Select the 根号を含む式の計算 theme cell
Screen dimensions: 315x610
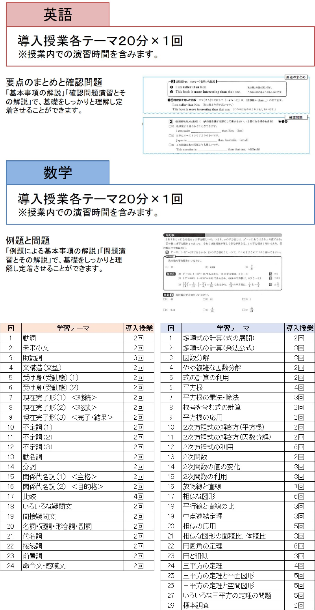(x=233, y=407)
